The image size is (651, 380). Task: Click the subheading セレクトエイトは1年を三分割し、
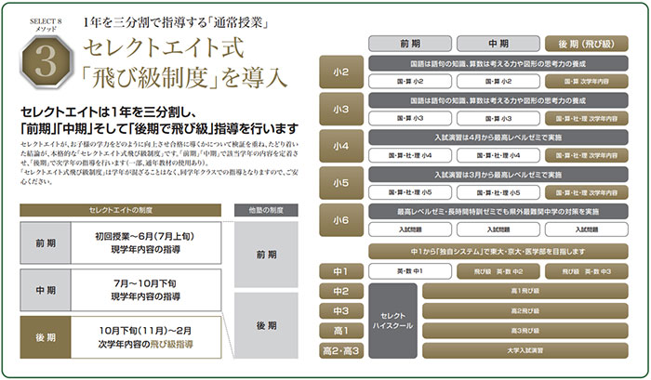[x=108, y=112]
